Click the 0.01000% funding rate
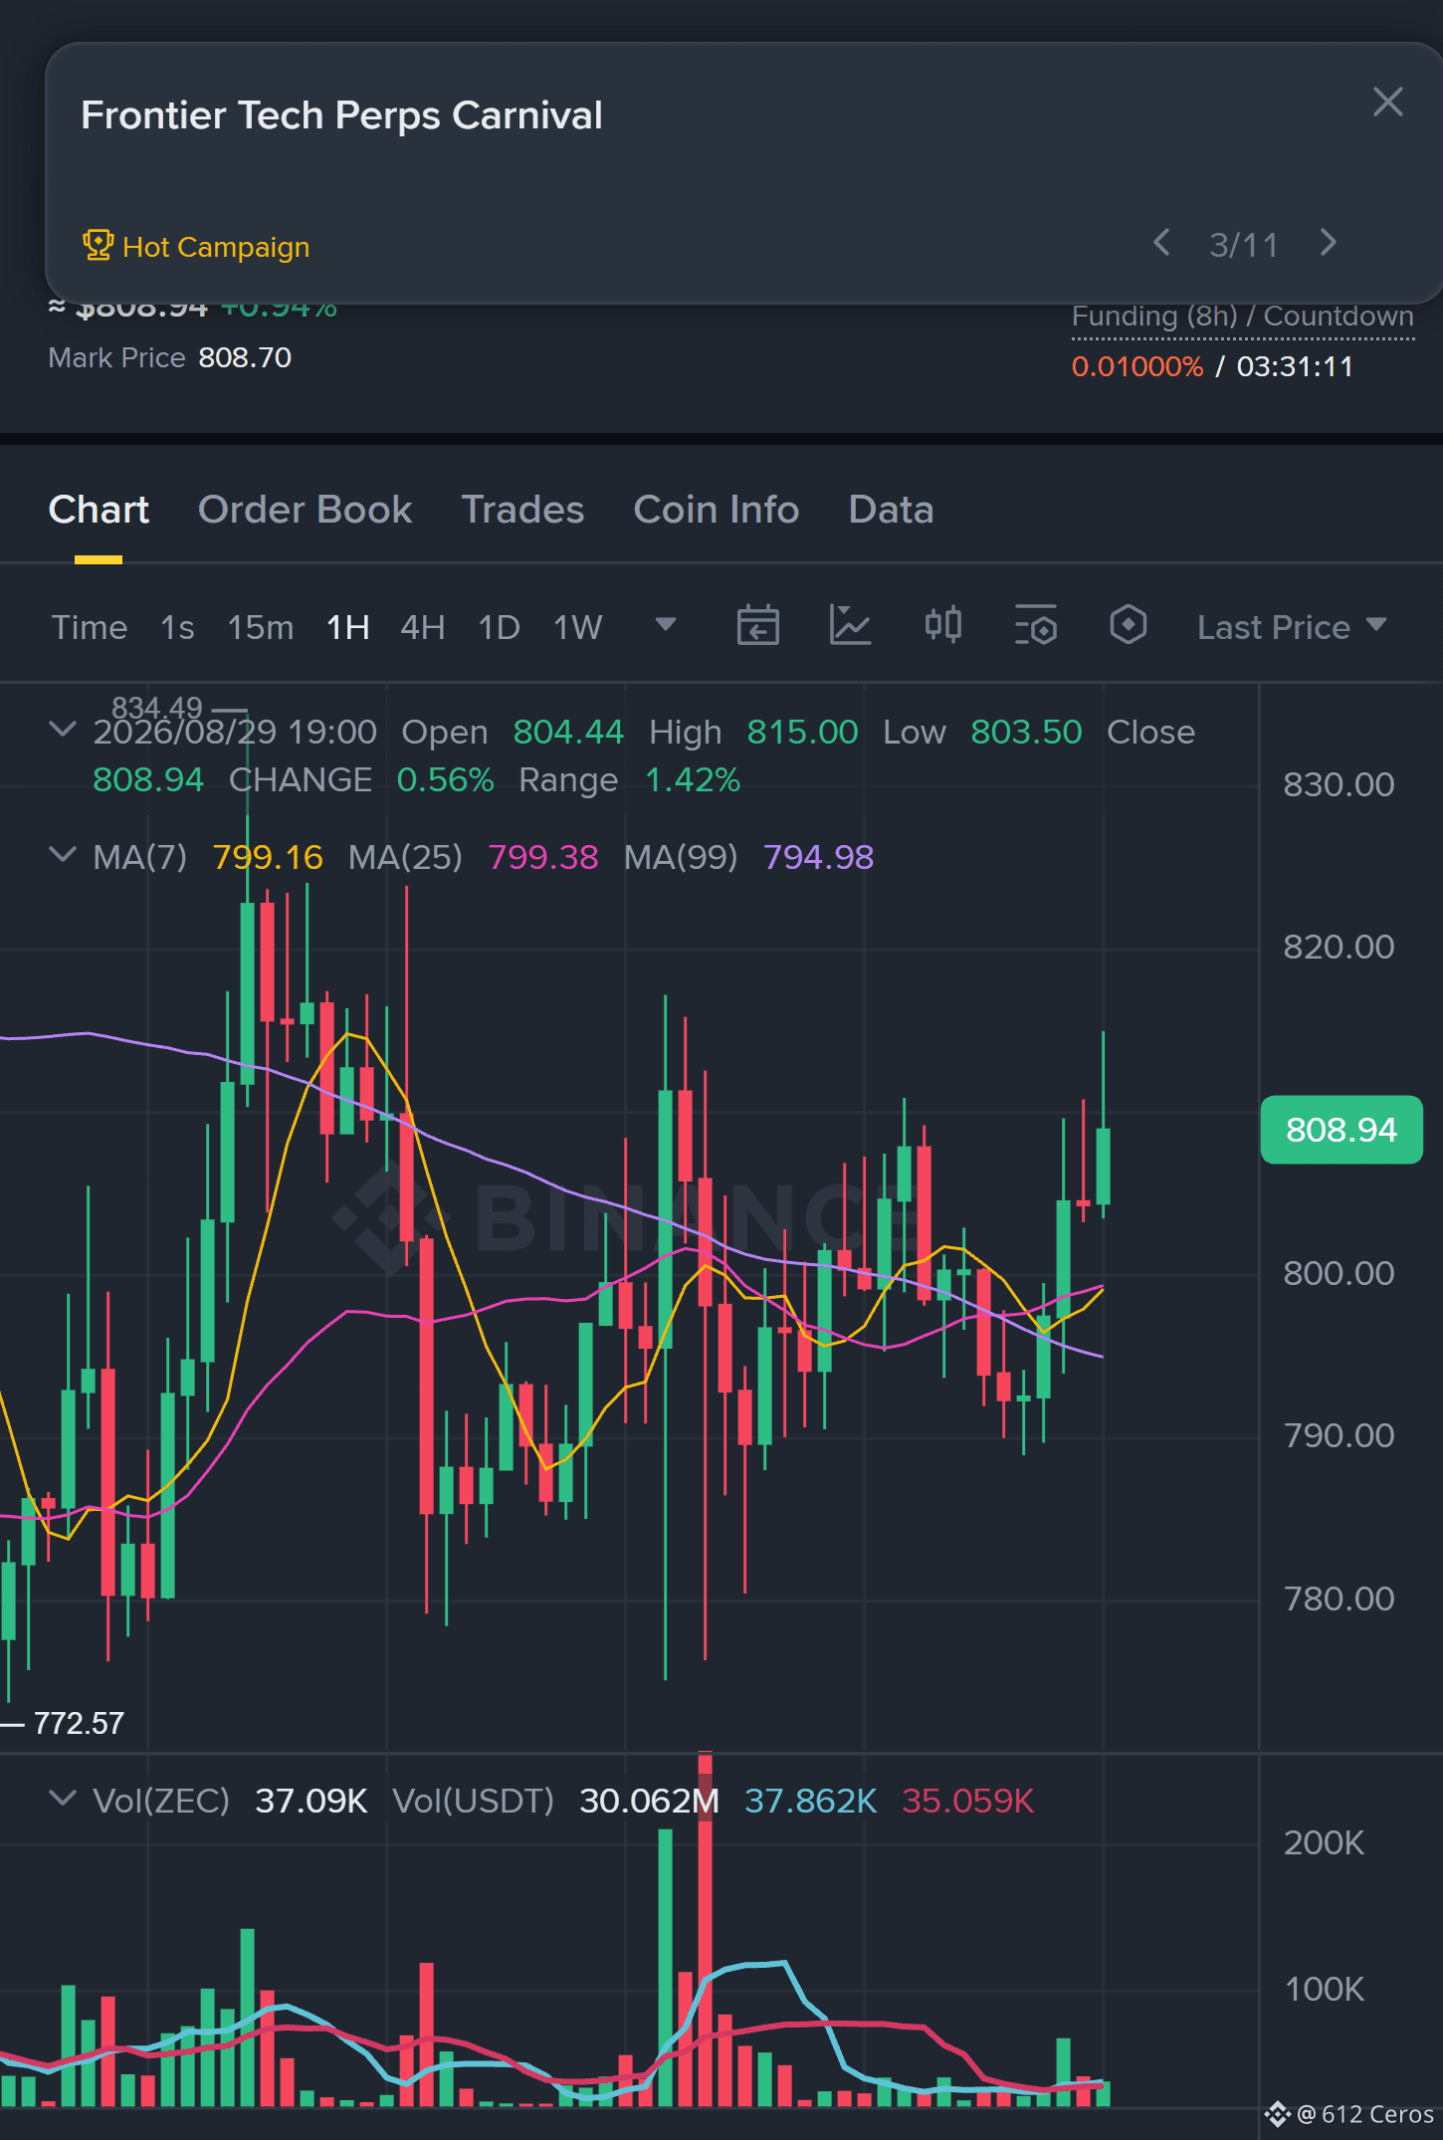1443x2140 pixels. [x=1137, y=366]
